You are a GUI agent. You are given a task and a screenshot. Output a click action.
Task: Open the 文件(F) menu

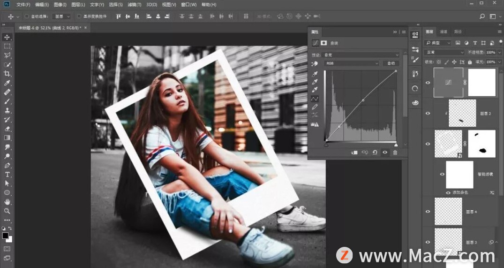point(23,5)
